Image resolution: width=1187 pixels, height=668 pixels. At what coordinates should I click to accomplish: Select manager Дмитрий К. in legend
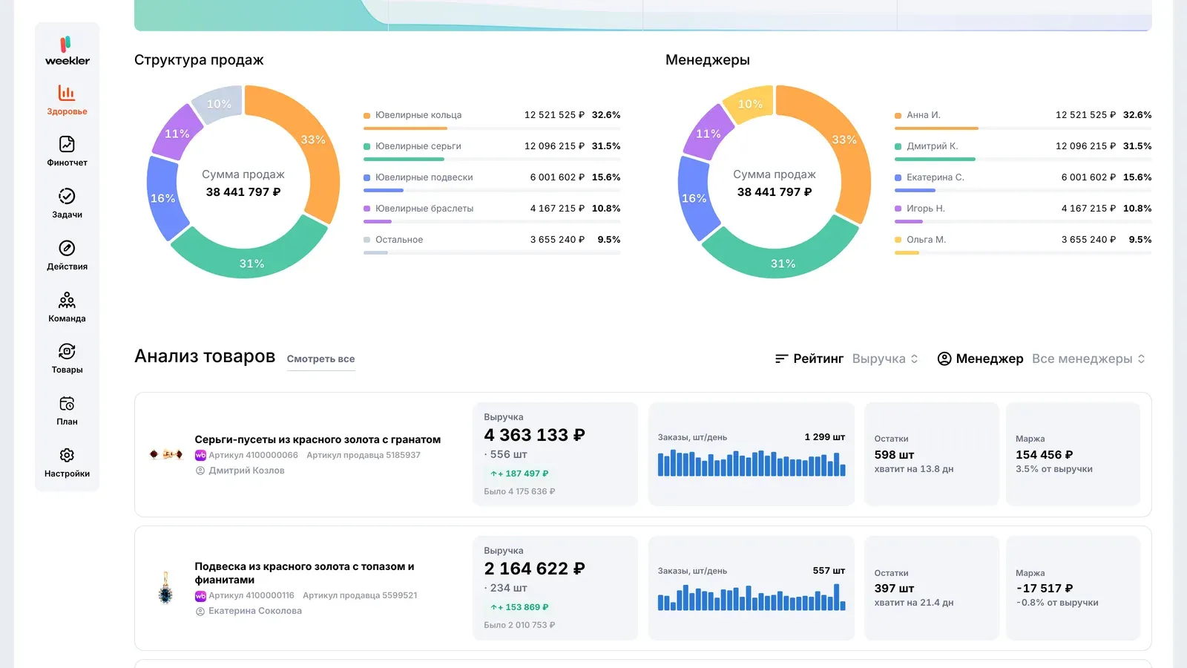[x=1023, y=151]
